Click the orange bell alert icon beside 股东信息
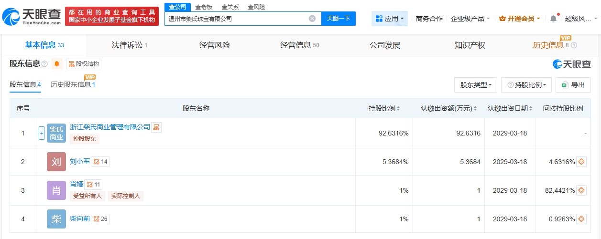601x239 pixels. point(57,64)
